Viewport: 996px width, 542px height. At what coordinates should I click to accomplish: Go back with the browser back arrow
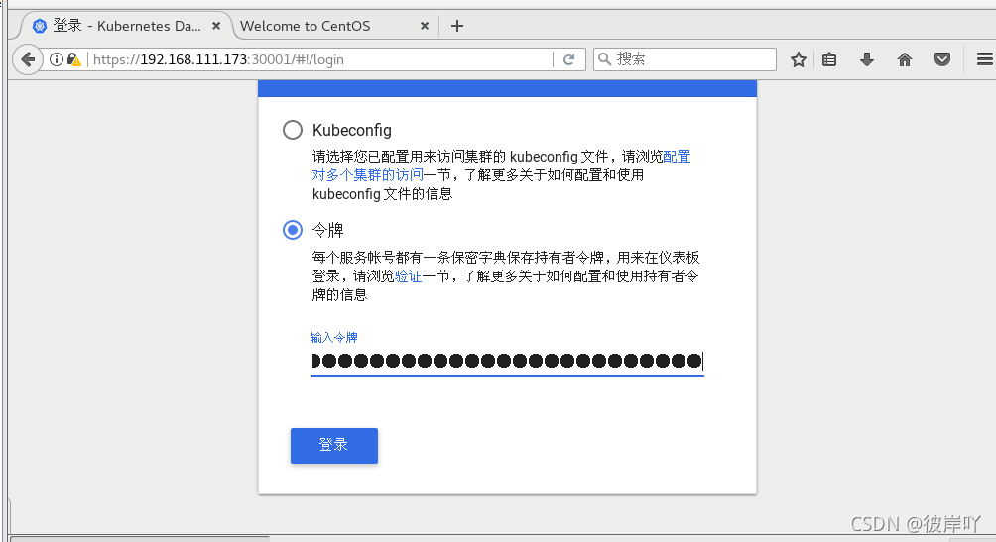coord(28,59)
